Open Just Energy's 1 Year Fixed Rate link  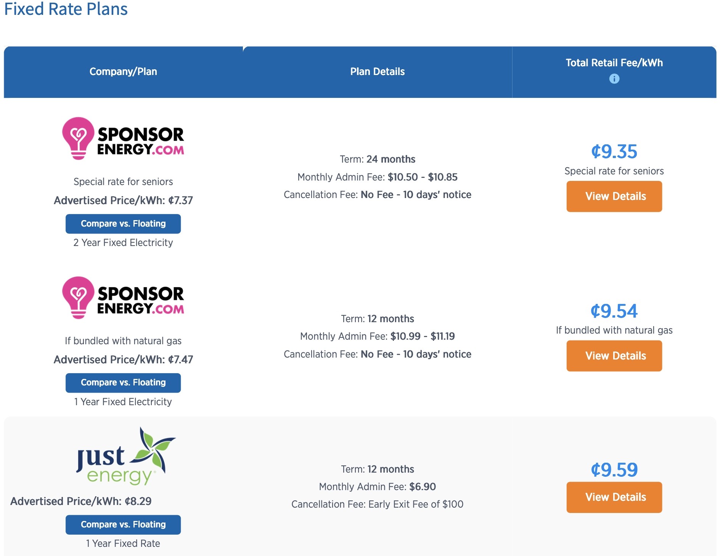pos(123,543)
